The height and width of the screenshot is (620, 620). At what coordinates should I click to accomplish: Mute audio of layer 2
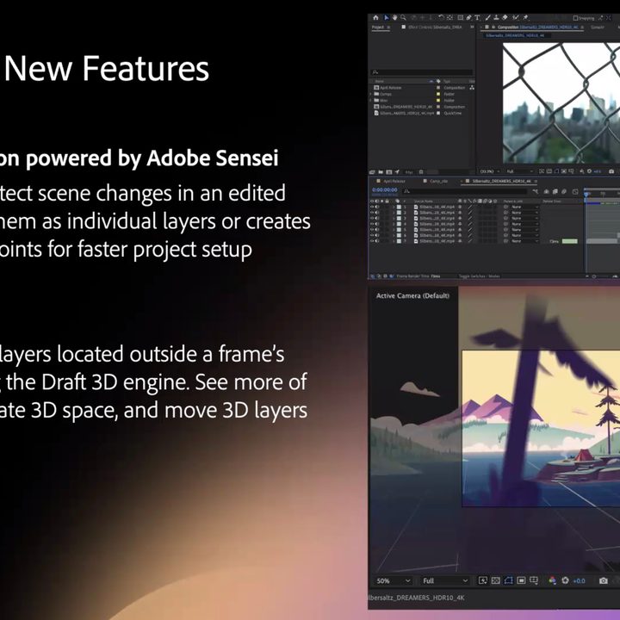point(377,213)
